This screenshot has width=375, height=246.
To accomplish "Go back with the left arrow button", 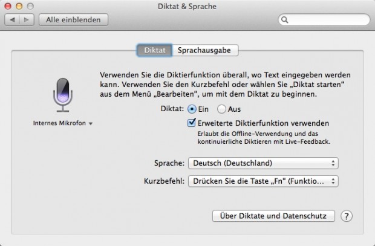I will [x=12, y=20].
